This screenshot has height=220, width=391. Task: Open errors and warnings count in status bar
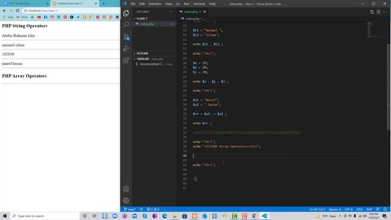153,209
